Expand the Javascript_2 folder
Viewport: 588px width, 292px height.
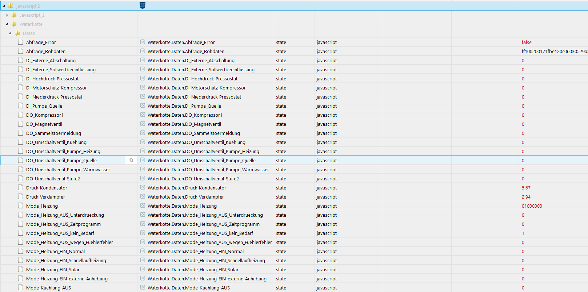(x=7, y=15)
